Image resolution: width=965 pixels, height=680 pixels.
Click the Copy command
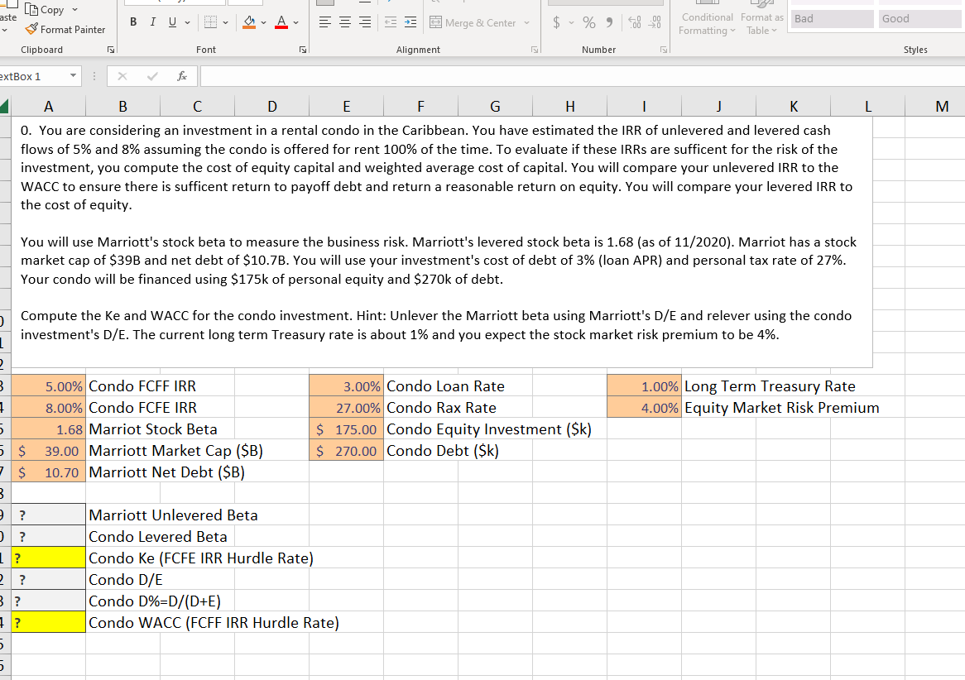46,9
